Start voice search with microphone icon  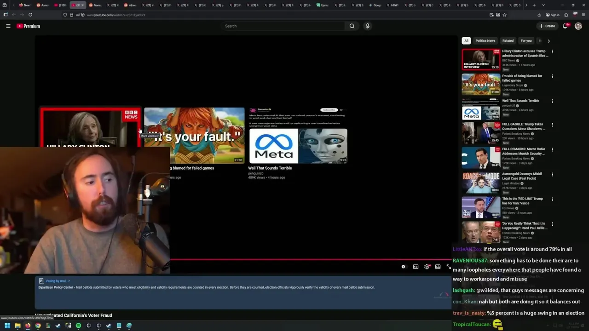tap(367, 26)
